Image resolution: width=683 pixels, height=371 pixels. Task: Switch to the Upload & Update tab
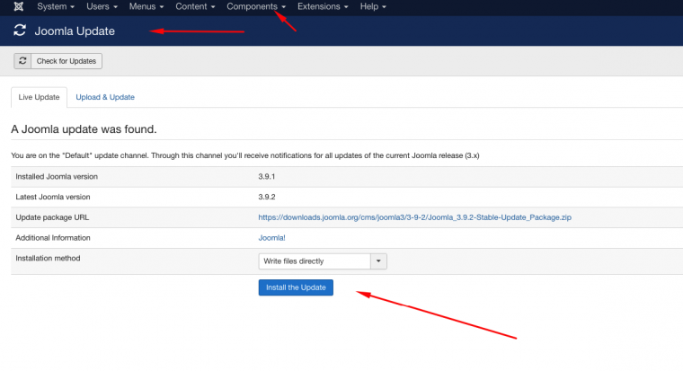[105, 97]
